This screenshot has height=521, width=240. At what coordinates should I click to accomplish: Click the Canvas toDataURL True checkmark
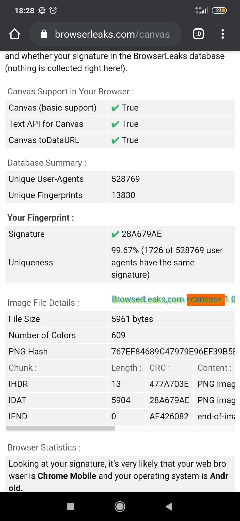click(x=115, y=140)
